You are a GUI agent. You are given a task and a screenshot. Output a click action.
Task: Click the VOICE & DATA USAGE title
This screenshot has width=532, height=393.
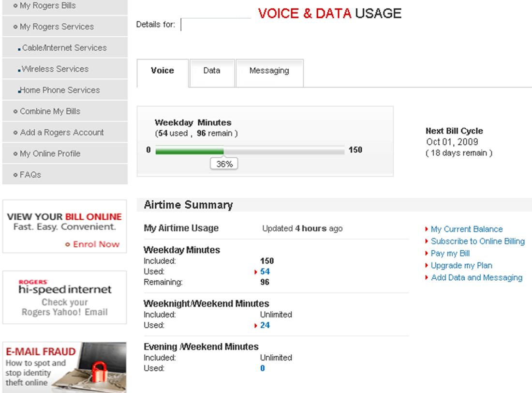click(x=329, y=14)
